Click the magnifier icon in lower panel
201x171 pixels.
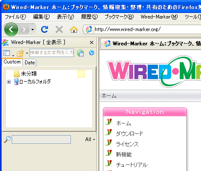7,139
